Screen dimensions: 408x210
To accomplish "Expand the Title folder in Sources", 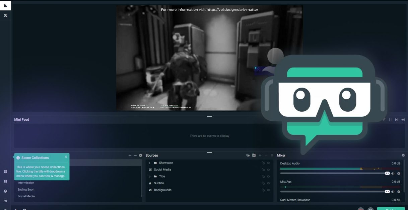I will (x=150, y=177).
